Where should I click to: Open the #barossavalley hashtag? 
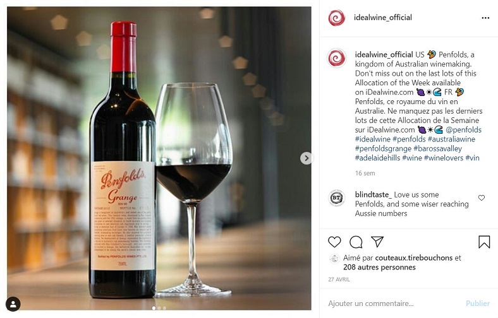click(x=438, y=148)
